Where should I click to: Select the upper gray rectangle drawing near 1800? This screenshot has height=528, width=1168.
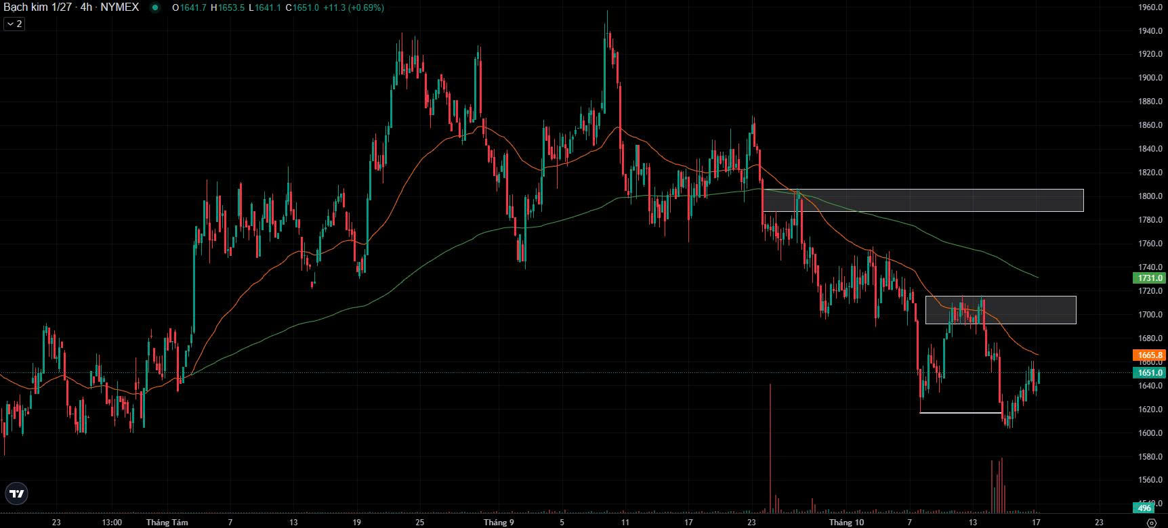923,200
